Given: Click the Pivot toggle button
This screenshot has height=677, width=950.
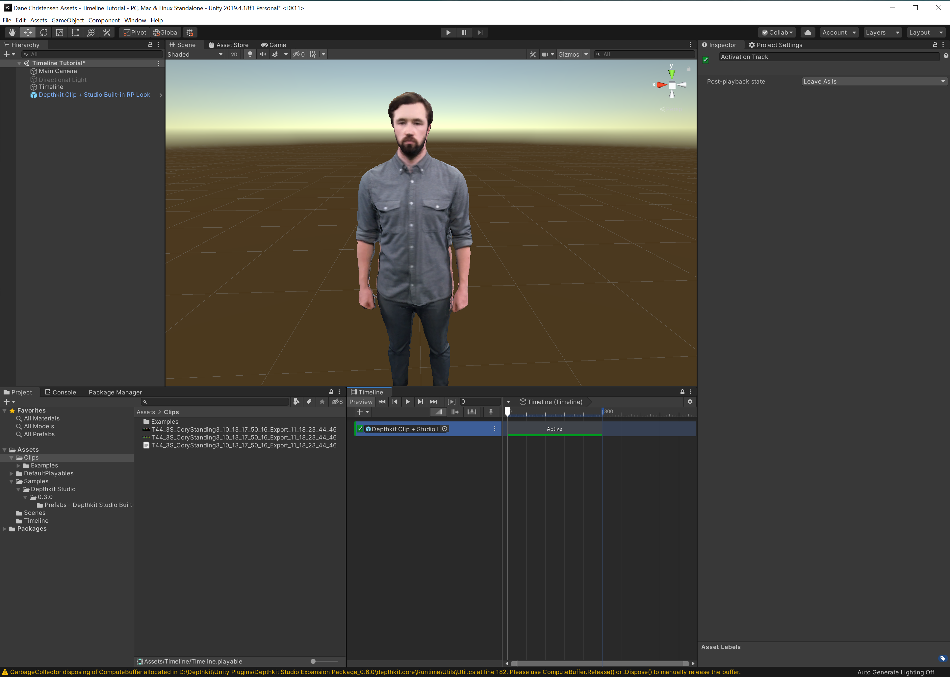Looking at the screenshot, I should [x=135, y=33].
